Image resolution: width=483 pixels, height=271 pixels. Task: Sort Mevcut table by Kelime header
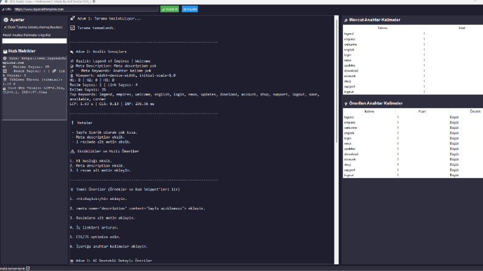tap(383, 28)
